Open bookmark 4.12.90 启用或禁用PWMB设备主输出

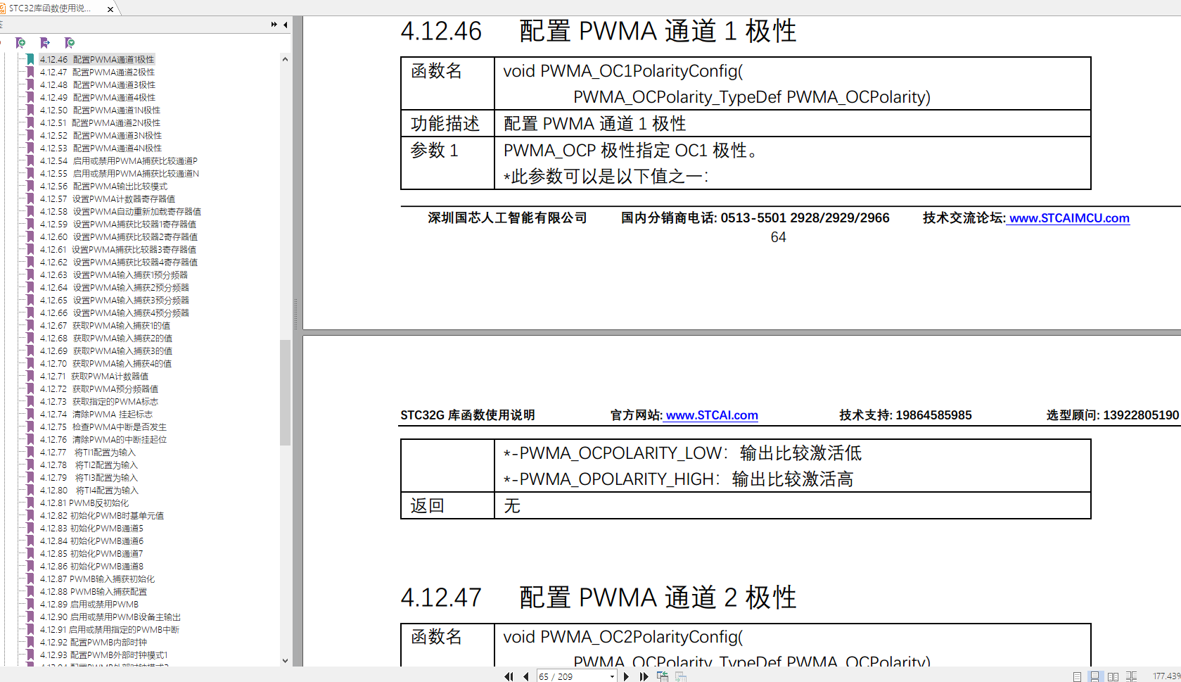(x=110, y=617)
